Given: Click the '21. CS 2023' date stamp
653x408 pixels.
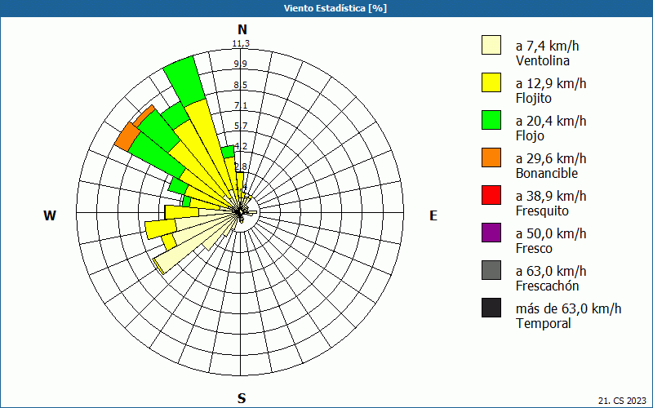Looking at the screenshot, I should pyautogui.click(x=623, y=401).
